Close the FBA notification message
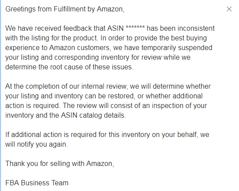 click(x=229, y=9)
